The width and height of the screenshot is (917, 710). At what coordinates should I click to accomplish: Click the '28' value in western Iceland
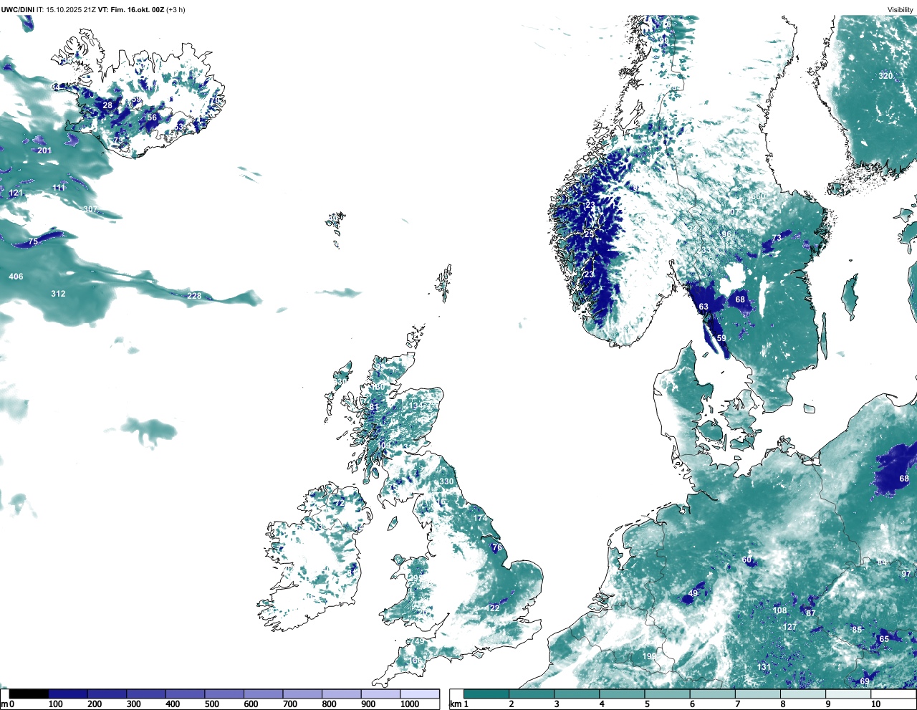click(107, 105)
